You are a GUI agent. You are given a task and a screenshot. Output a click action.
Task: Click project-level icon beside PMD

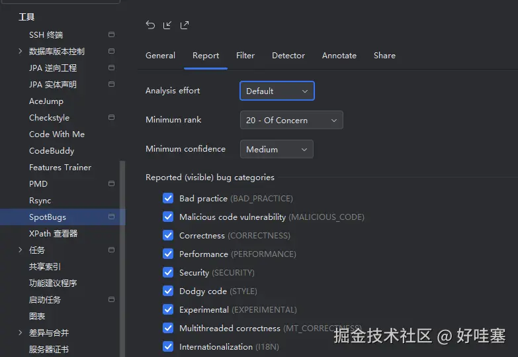[111, 183]
